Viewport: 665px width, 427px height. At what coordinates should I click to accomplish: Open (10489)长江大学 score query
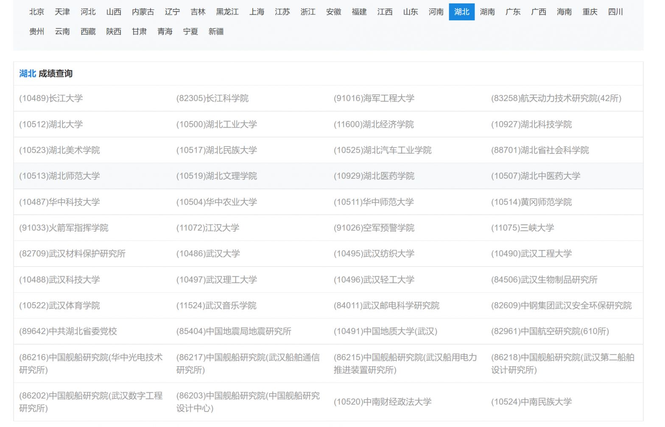[x=51, y=98]
